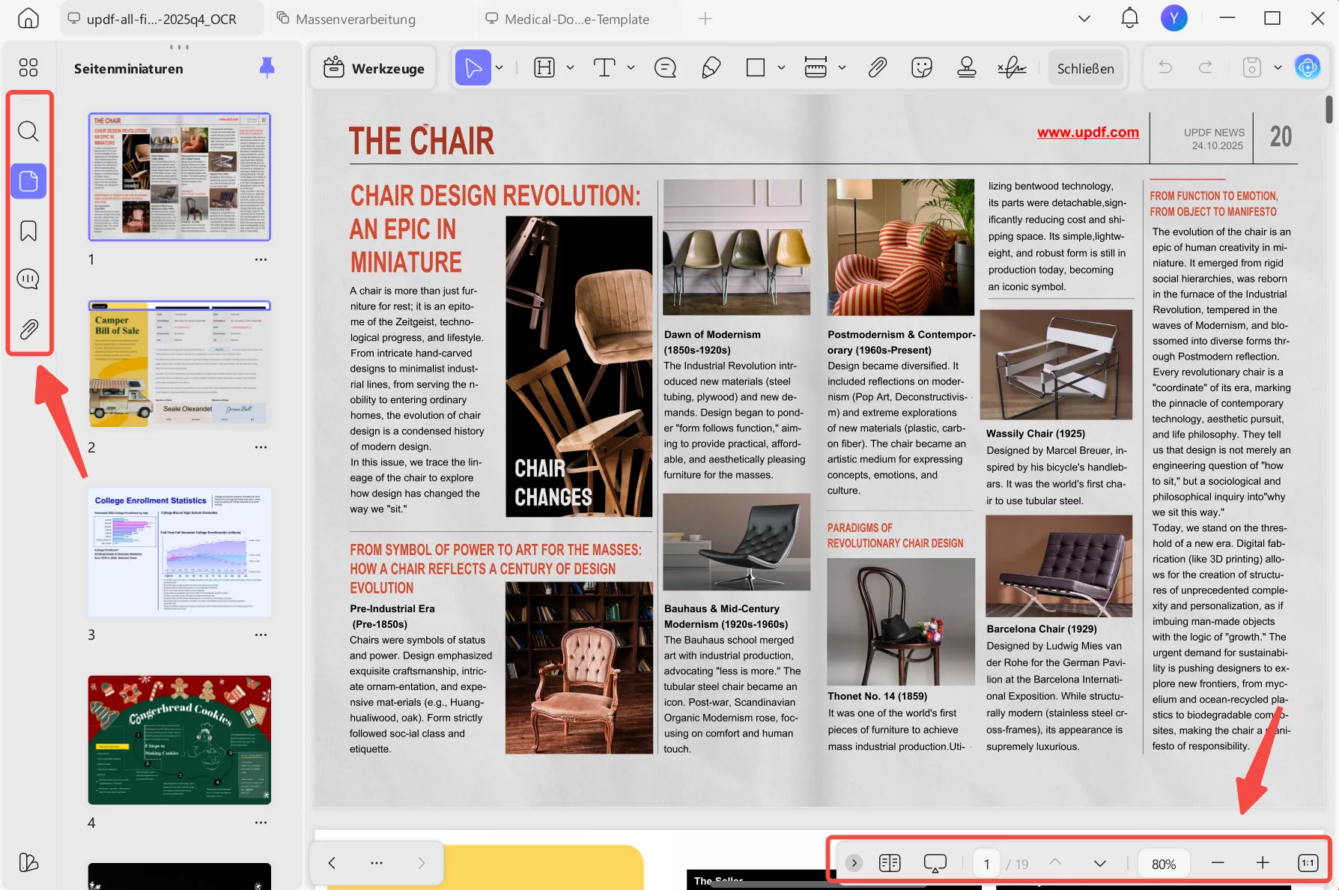
Task: Select the stamp tool
Action: point(967,68)
